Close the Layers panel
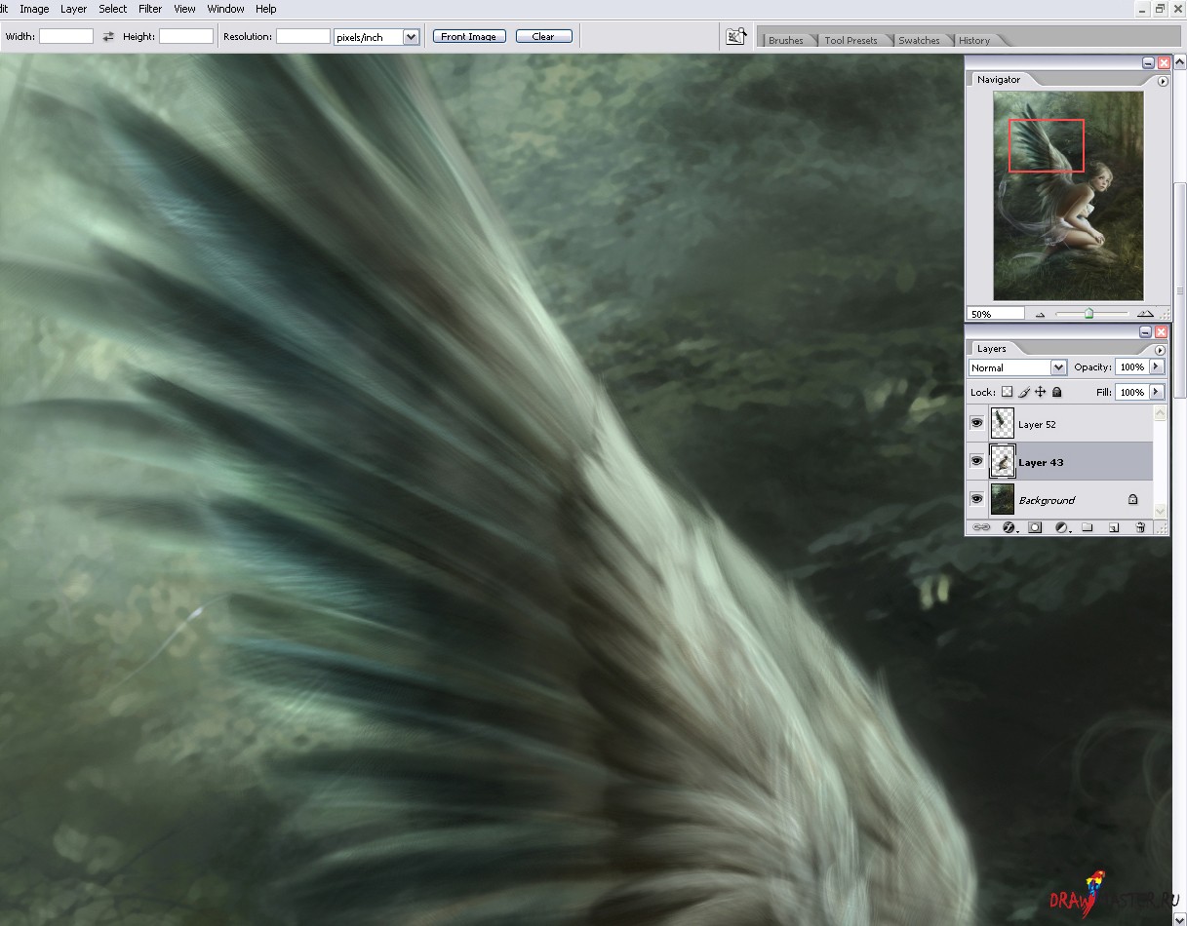The width and height of the screenshot is (1187, 926). tap(1163, 331)
